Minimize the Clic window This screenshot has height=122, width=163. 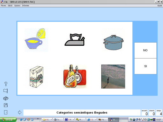pyautogui.click(x=156, y=2)
